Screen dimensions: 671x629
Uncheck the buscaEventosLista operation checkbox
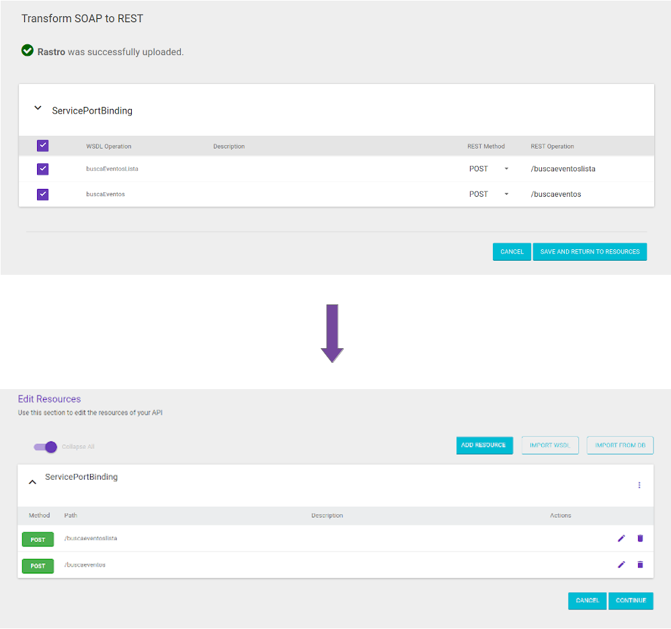tap(42, 169)
